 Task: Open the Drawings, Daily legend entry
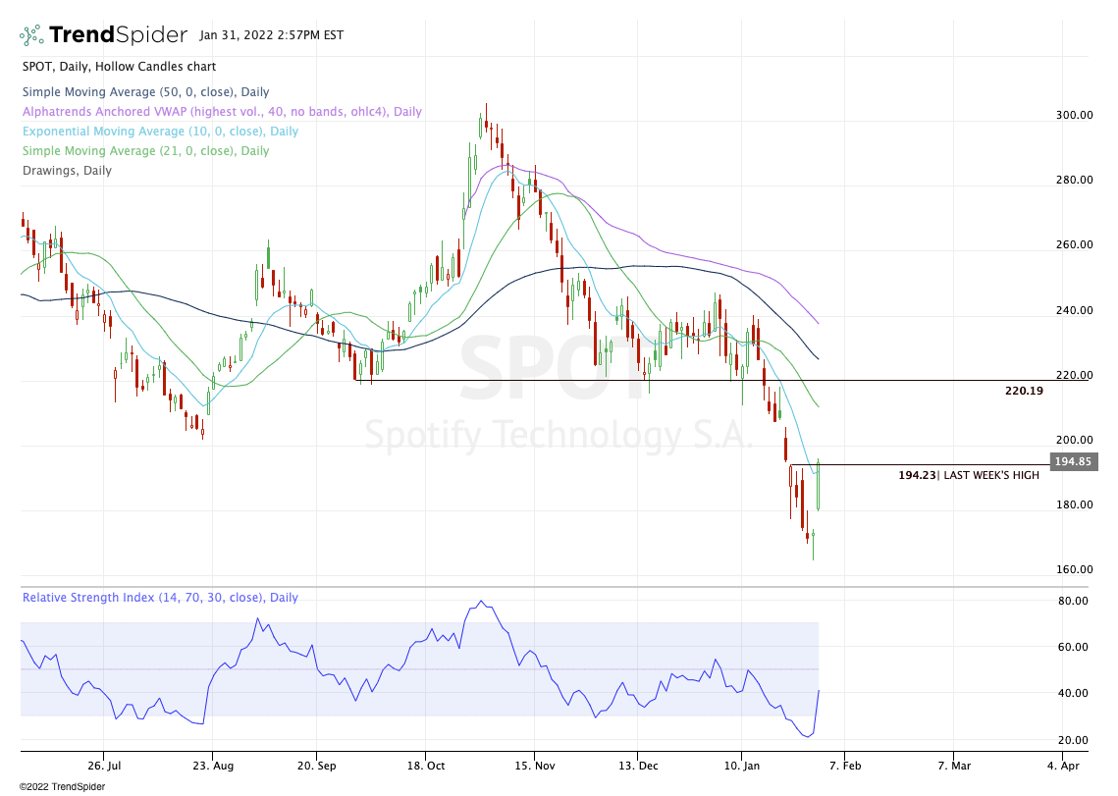click(x=67, y=171)
